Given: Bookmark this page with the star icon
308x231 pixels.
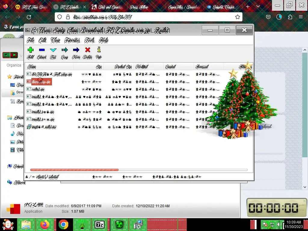Looking at the screenshot, I should click(x=238, y=17).
